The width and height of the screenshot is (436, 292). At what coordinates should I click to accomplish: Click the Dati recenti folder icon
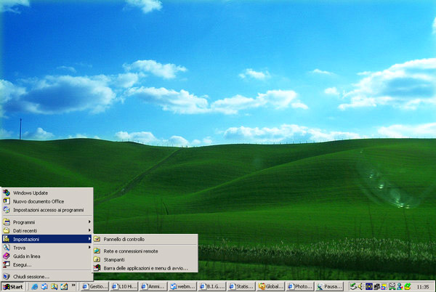(x=7, y=230)
